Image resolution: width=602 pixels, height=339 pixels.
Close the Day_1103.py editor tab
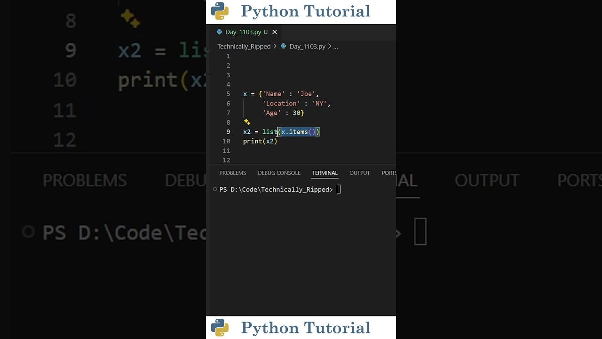[275, 32]
